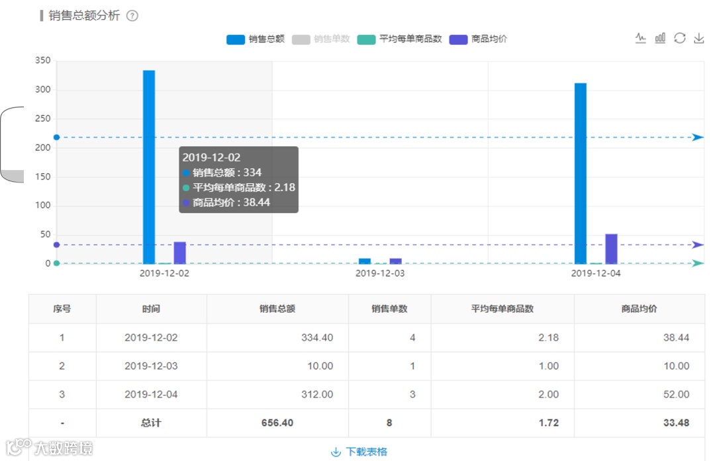
Task: Select the 2019-12-02 purple price bar
Action: click(179, 253)
